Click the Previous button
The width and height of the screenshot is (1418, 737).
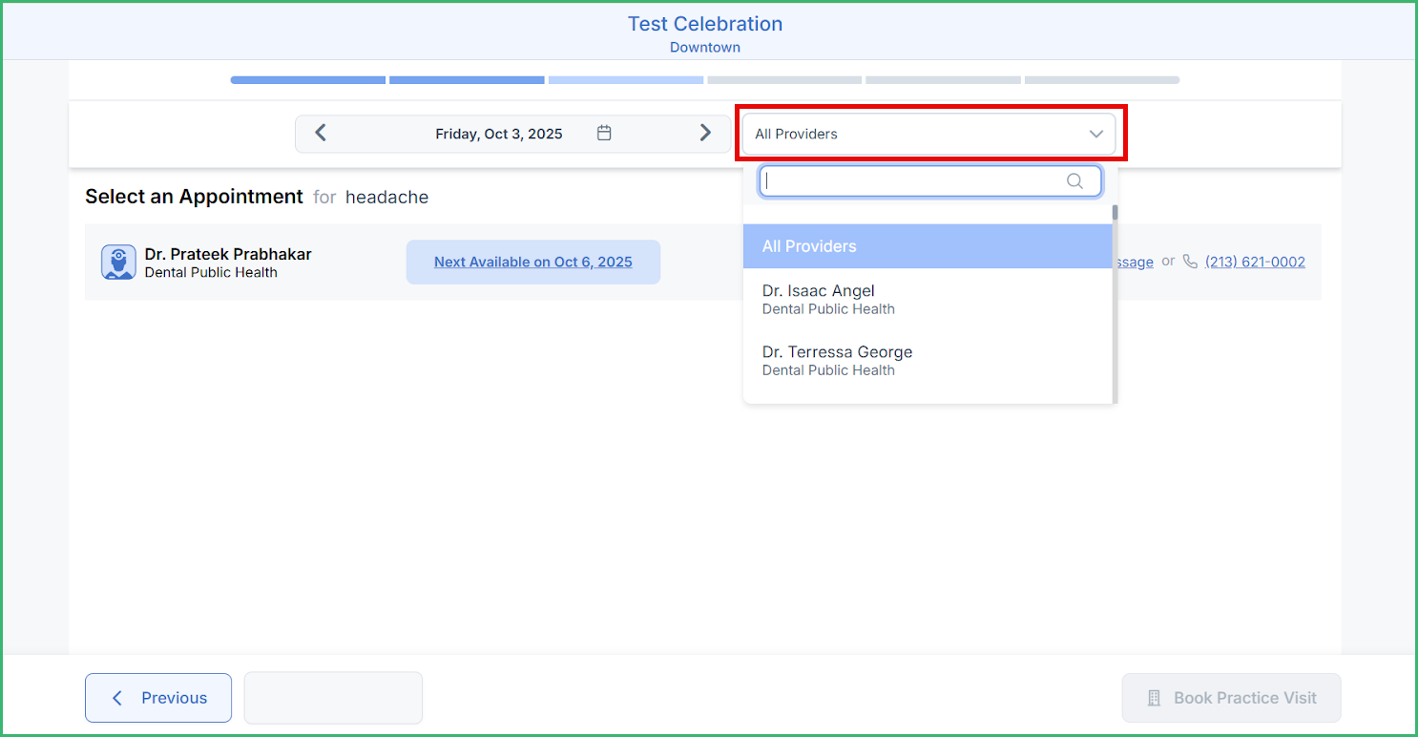[157, 698]
